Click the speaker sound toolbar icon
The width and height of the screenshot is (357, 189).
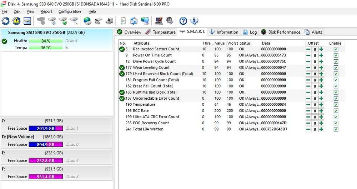[x=169, y=21]
